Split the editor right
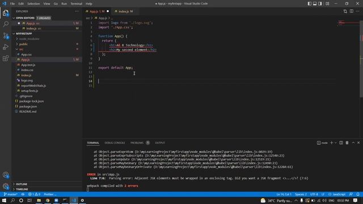 coord(352,11)
